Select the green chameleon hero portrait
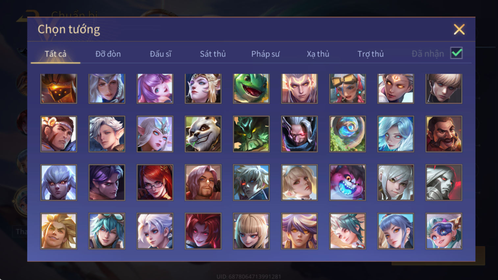498x280 pixels. [251, 88]
